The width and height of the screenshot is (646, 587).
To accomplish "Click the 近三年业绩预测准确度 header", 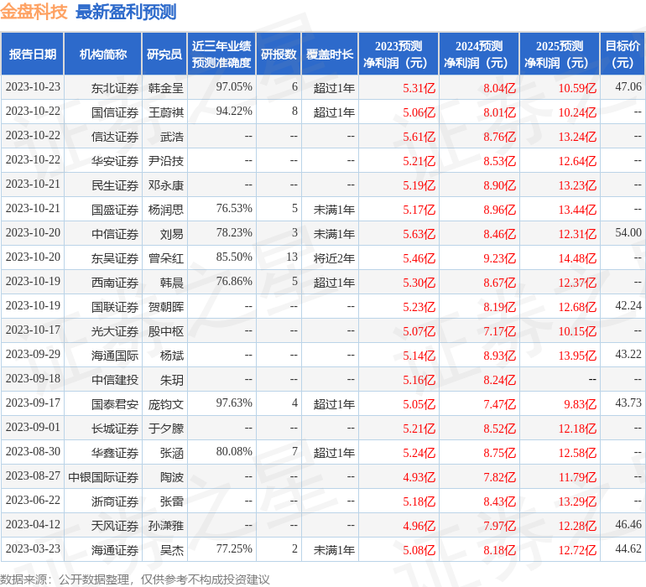I will [221, 54].
